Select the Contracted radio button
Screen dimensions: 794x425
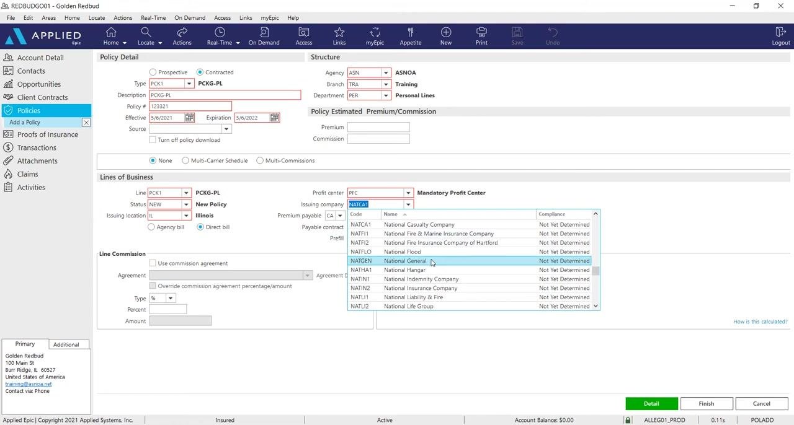pyautogui.click(x=200, y=72)
